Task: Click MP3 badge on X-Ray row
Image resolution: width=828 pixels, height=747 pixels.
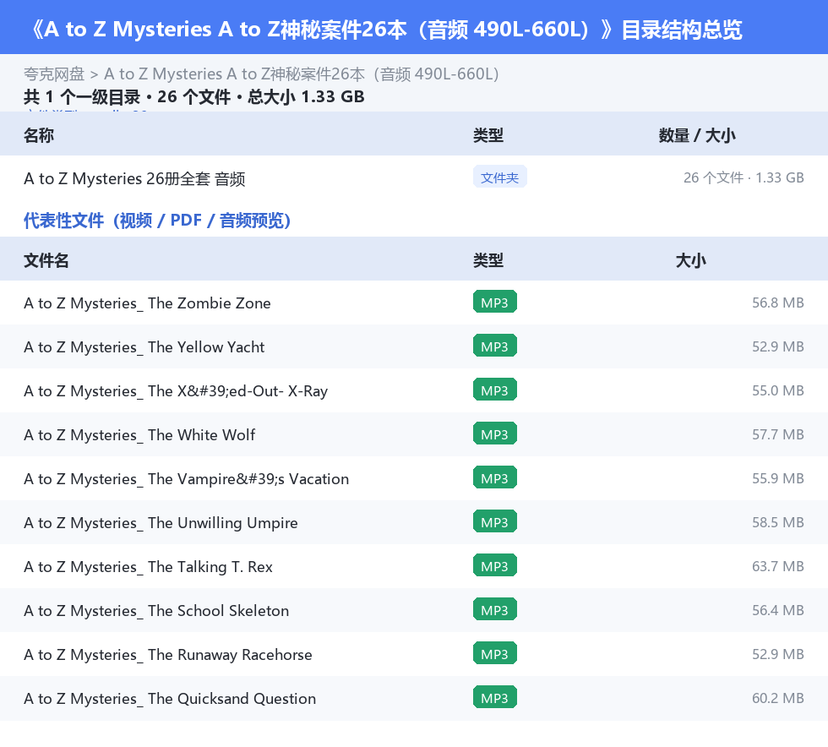Action: [x=495, y=390]
